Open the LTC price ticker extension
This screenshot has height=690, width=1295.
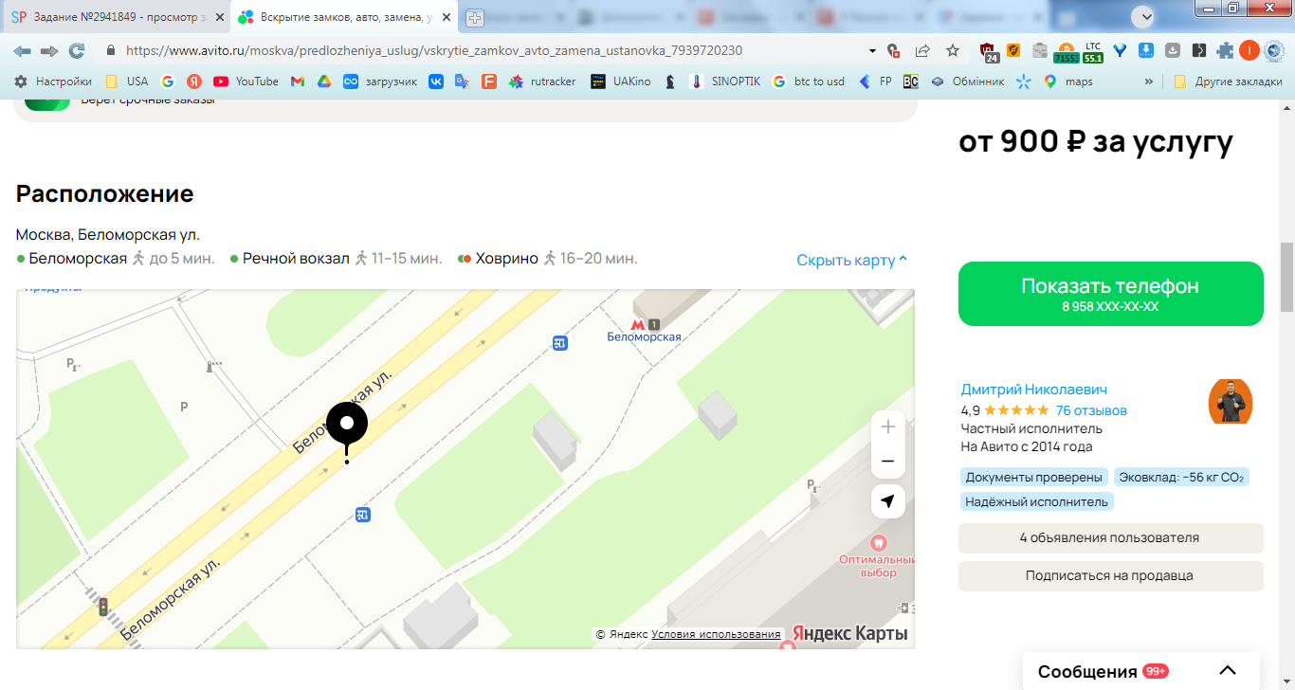pos(1093,52)
